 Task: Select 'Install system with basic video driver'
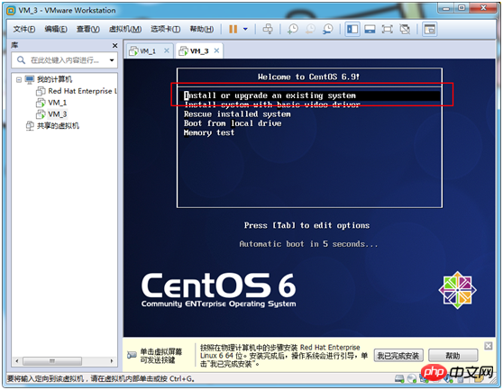272,104
